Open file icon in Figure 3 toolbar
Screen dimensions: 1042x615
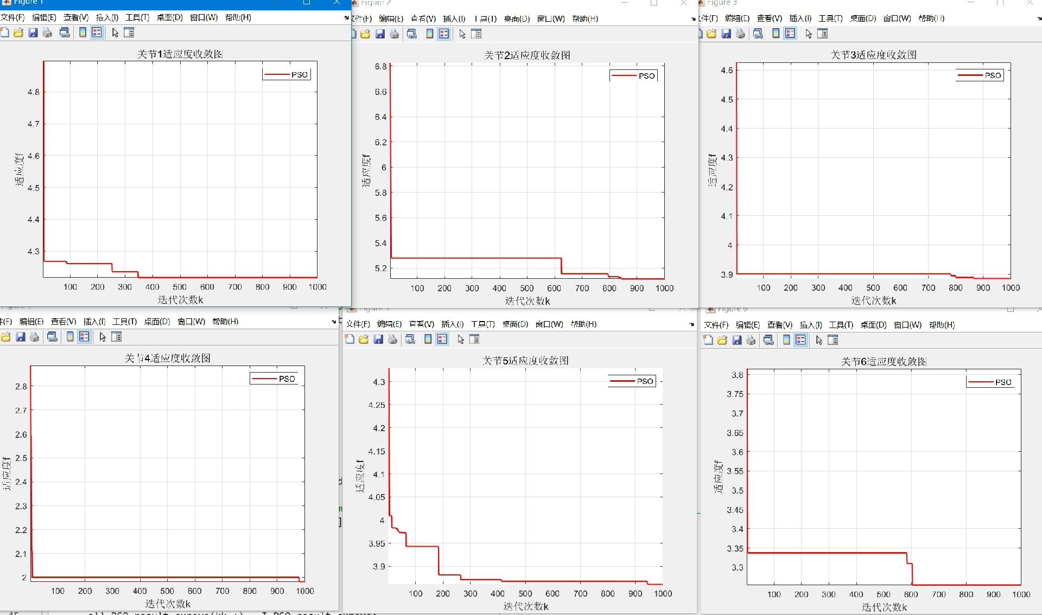point(711,34)
